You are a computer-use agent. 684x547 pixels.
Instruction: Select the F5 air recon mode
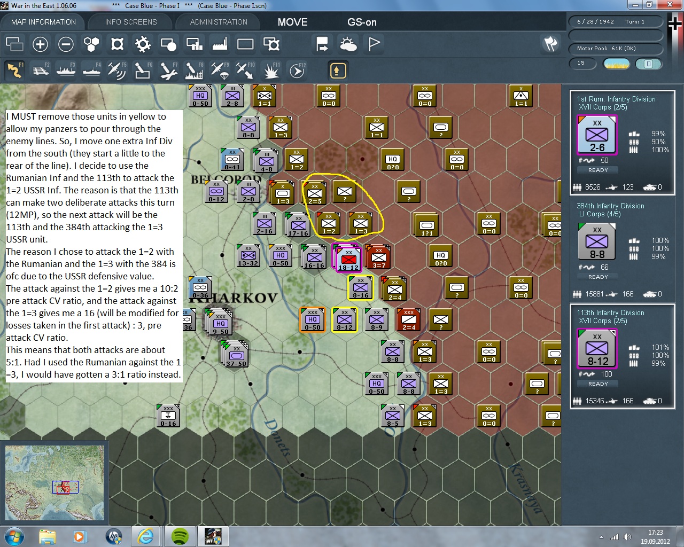coord(117,71)
